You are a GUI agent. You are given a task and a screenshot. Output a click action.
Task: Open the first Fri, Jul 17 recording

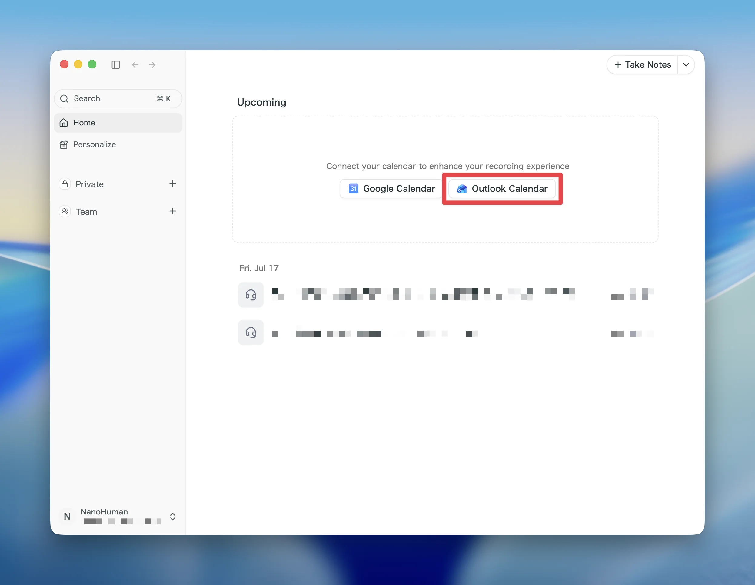pos(446,295)
